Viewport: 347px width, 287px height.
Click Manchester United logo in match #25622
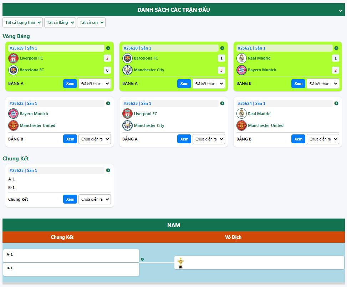pyautogui.click(x=13, y=125)
